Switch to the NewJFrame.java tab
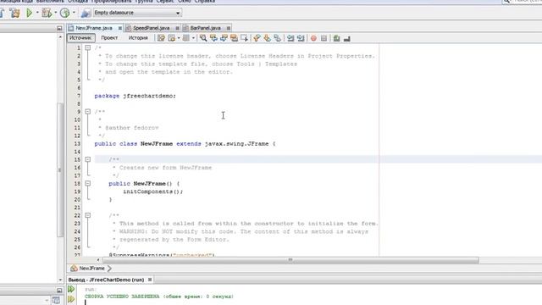This screenshot has height=305, width=542. tap(94, 28)
